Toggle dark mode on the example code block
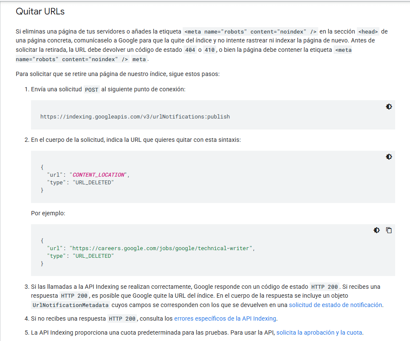 tap(376, 230)
